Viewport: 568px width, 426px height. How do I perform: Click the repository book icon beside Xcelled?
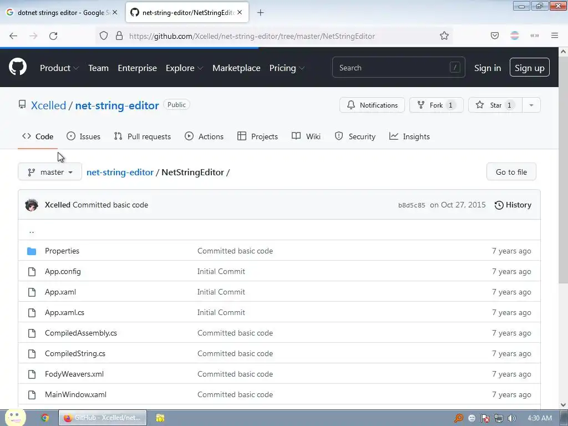pyautogui.click(x=22, y=105)
